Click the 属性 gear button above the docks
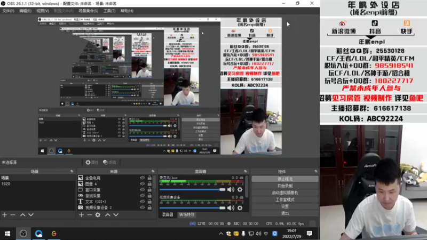427x240 pixels. click(x=92, y=163)
